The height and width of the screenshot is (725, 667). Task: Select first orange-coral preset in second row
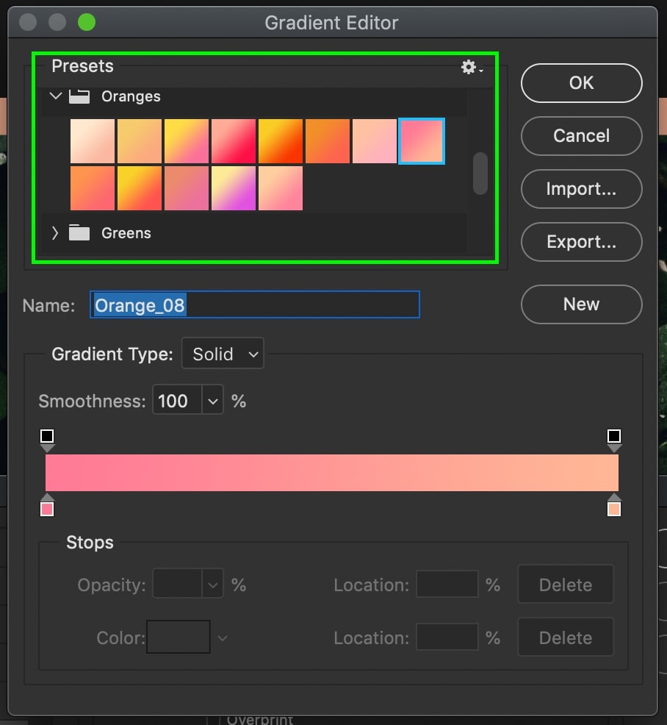pyautogui.click(x=93, y=188)
